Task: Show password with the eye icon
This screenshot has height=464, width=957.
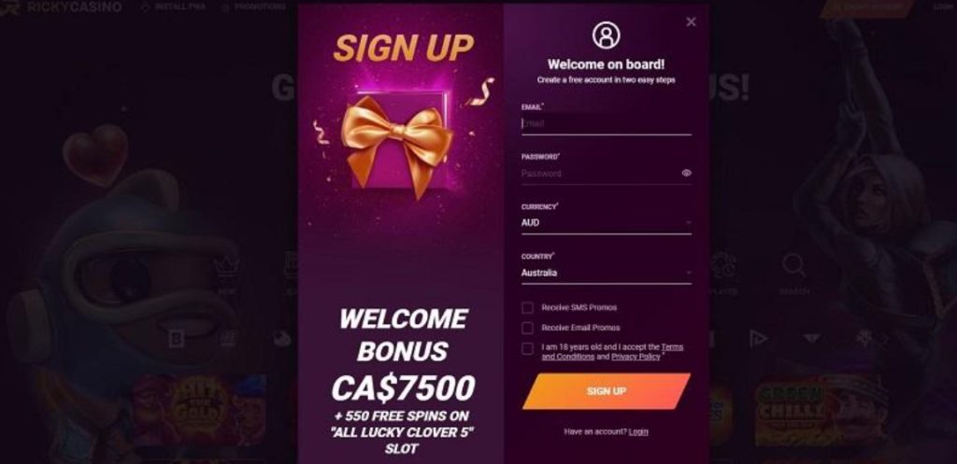Action: (686, 173)
